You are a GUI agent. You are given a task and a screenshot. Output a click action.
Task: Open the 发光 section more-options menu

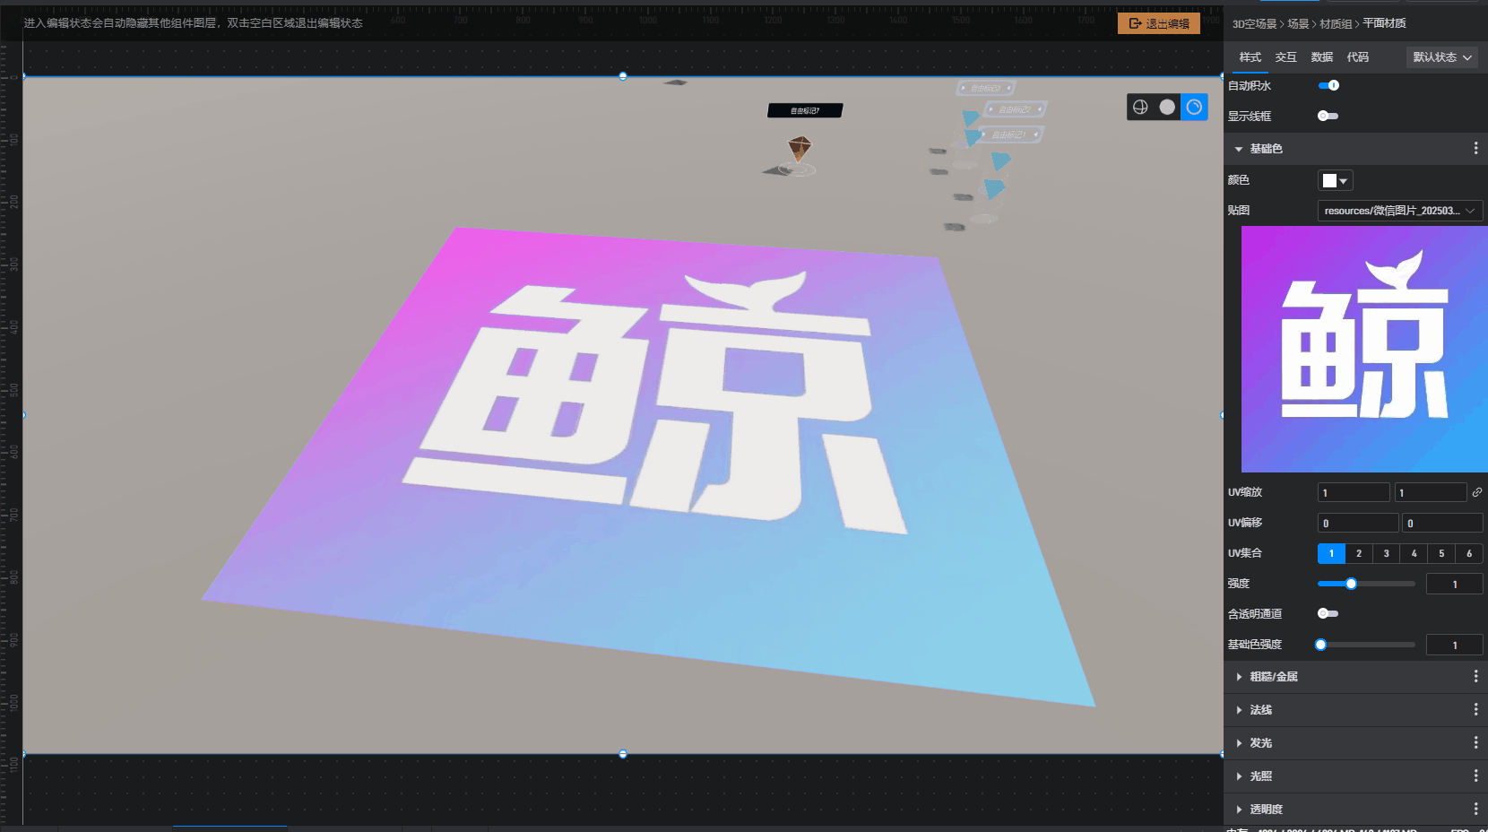1475,743
